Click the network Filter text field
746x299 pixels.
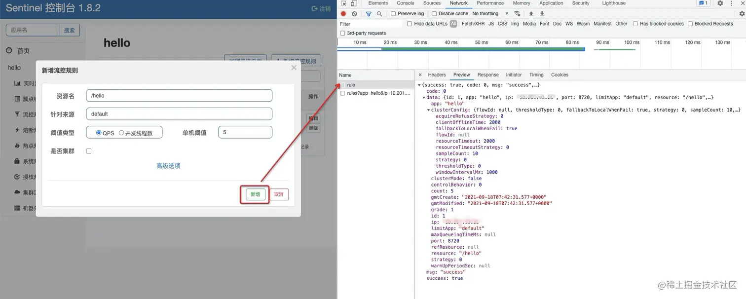[x=371, y=24]
